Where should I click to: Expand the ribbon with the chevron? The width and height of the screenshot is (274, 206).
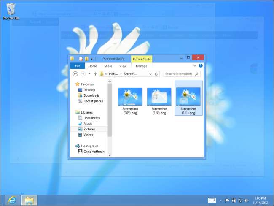(195, 66)
